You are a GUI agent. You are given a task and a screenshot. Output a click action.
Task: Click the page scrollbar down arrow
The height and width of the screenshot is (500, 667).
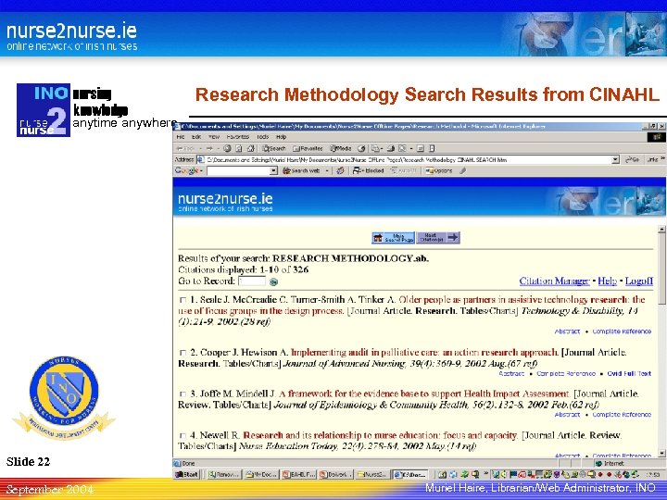tap(661, 453)
